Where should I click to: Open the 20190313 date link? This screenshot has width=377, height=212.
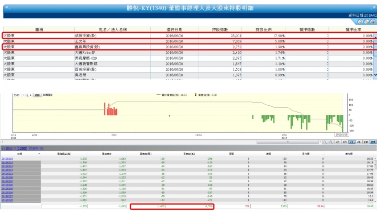[x=7, y=170]
